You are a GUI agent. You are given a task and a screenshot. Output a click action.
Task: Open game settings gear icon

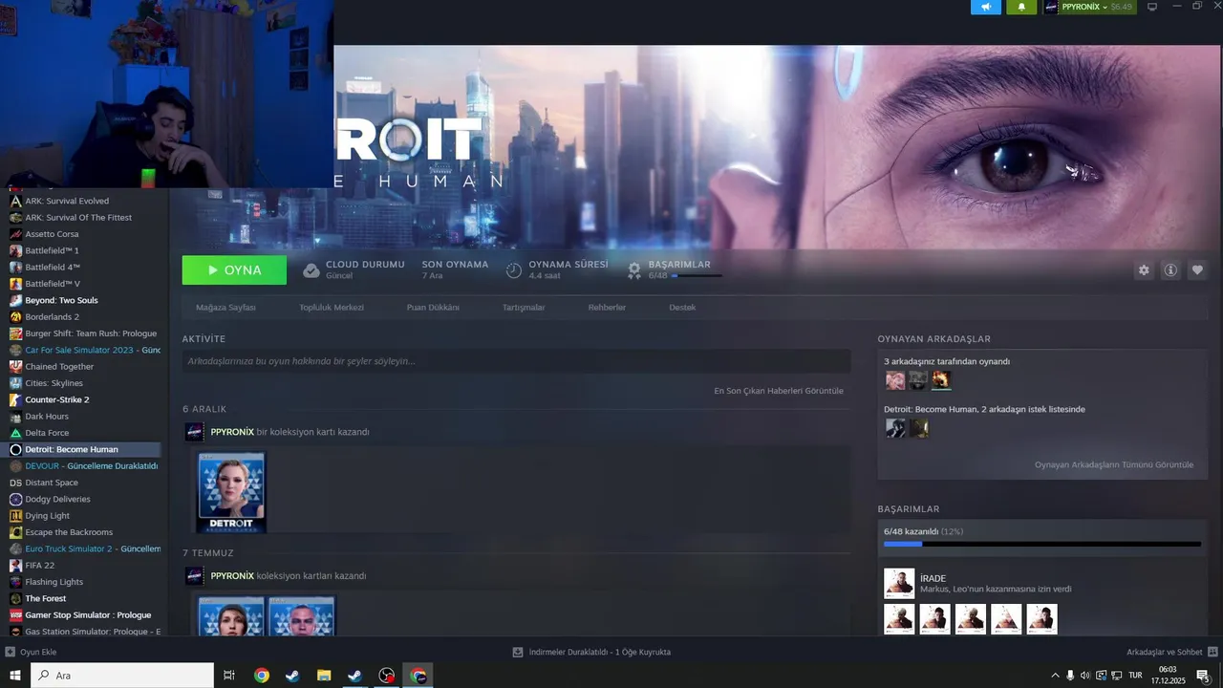[x=1144, y=270]
